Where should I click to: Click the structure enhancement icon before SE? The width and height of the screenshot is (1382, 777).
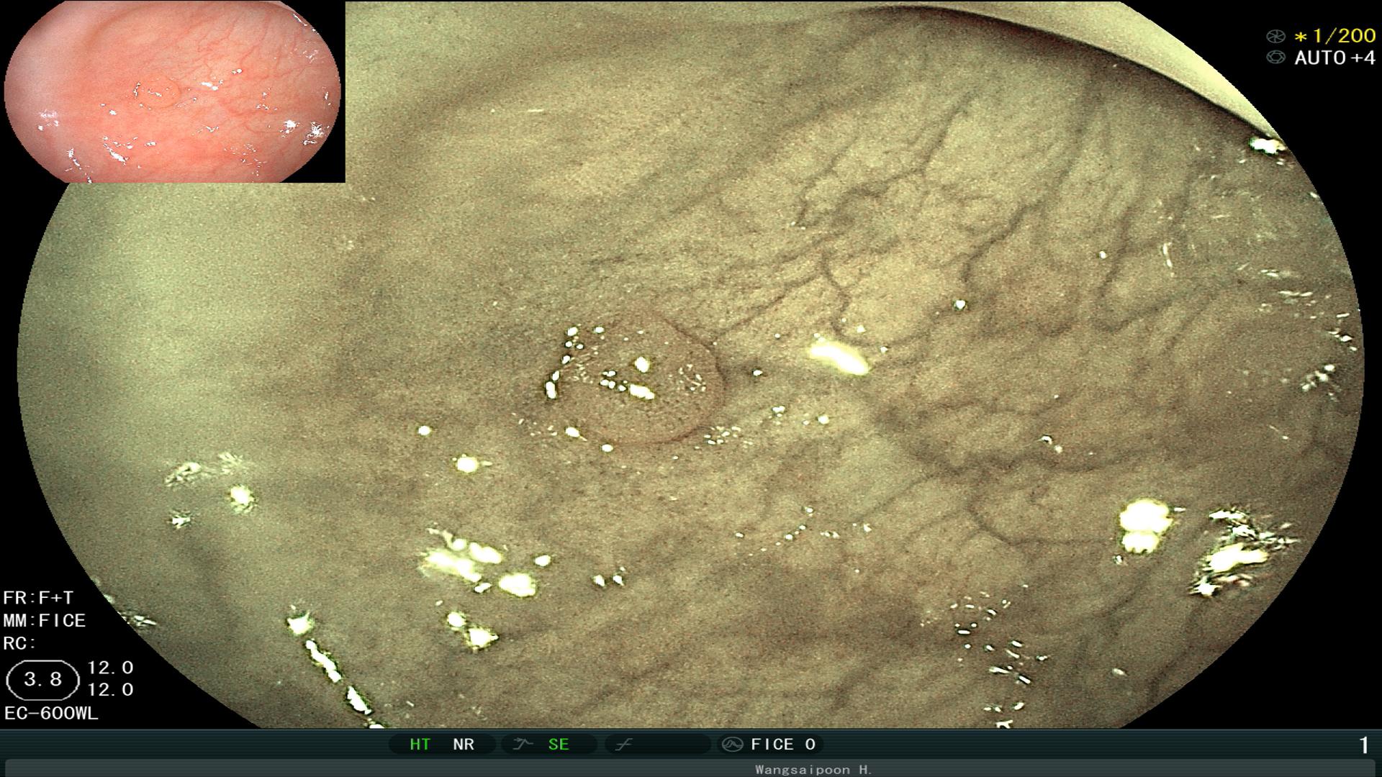click(x=522, y=745)
